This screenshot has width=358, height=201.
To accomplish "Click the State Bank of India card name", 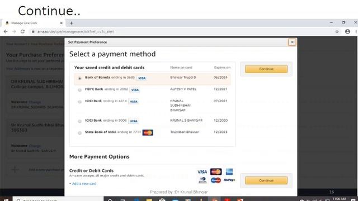I will pos(101,132).
